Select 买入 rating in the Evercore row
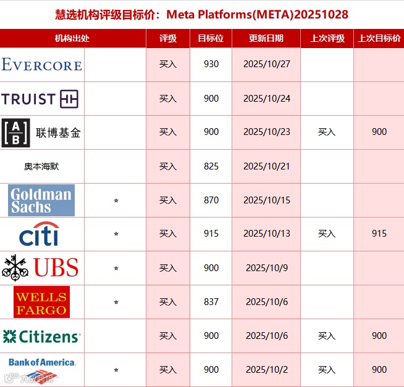 [168, 64]
